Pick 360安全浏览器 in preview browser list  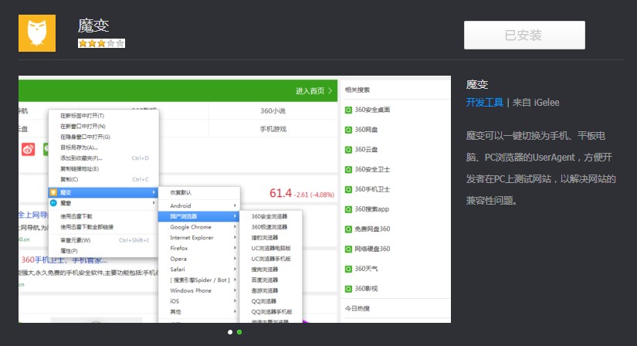pyautogui.click(x=269, y=216)
